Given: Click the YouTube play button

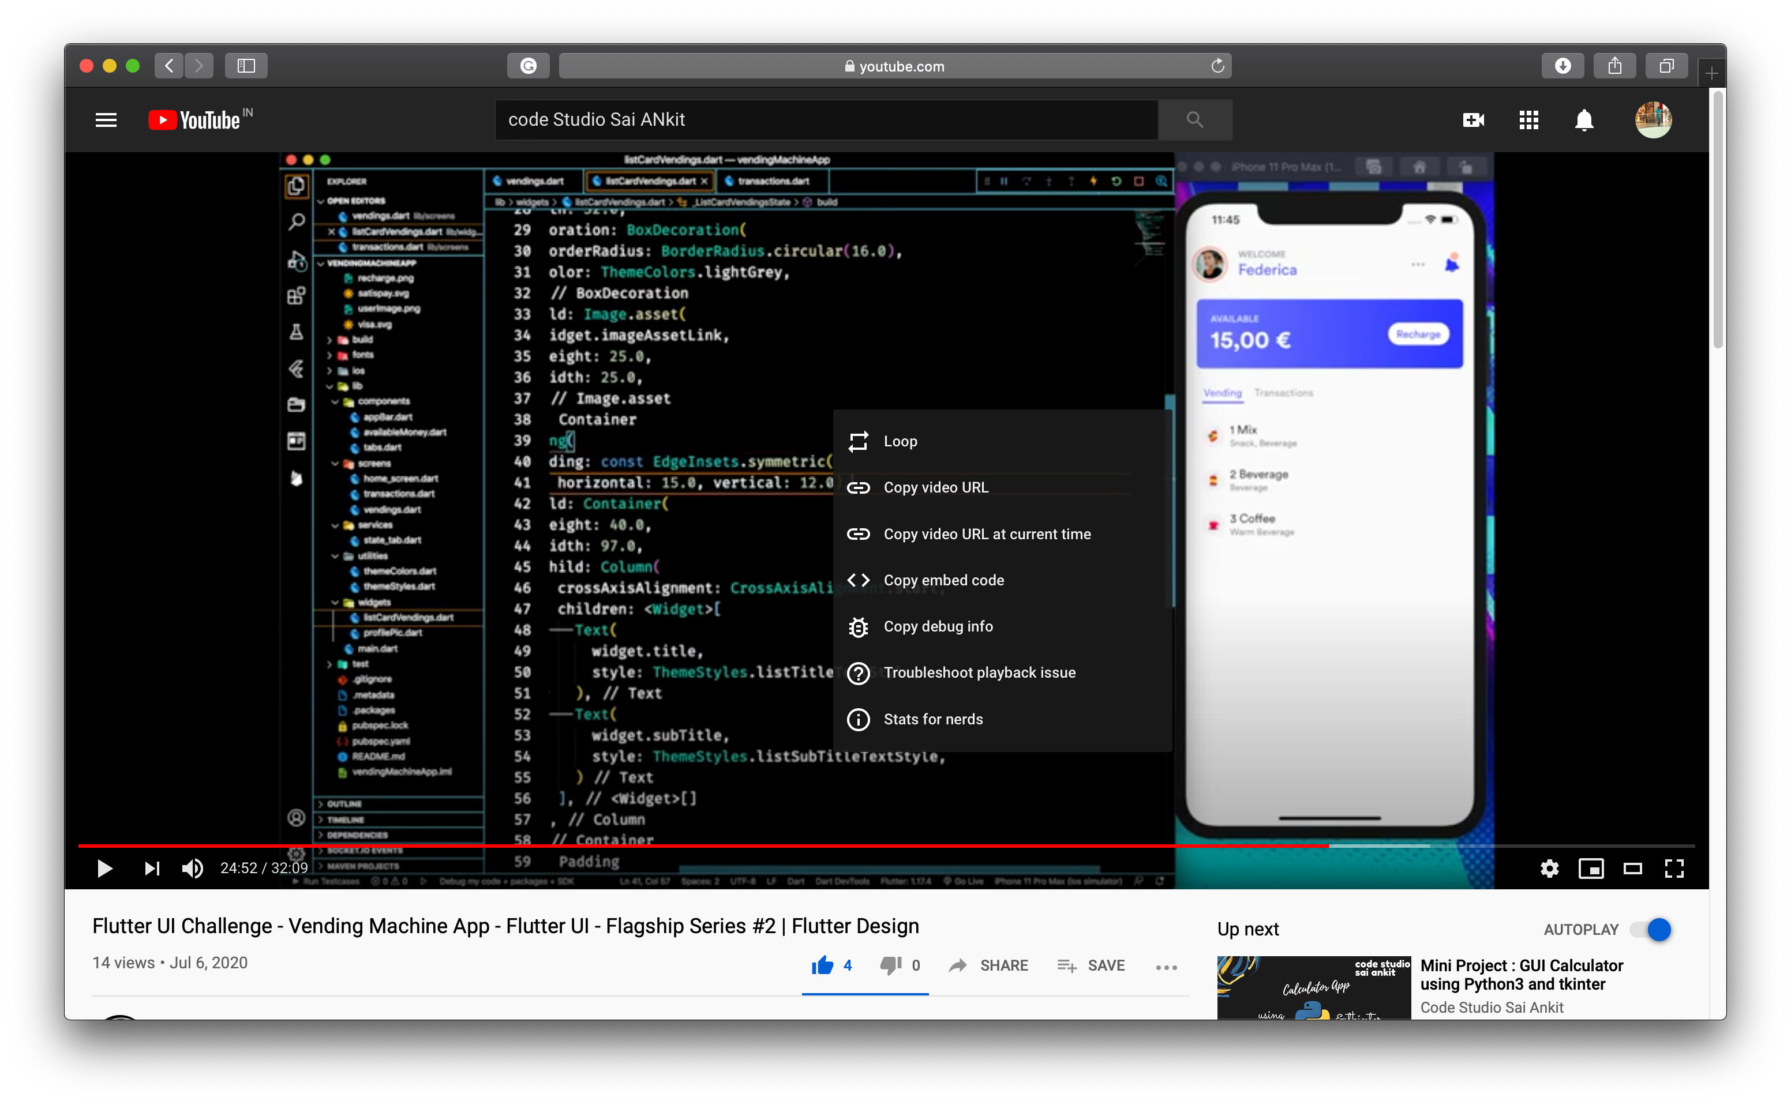Looking at the screenshot, I should pos(104,868).
